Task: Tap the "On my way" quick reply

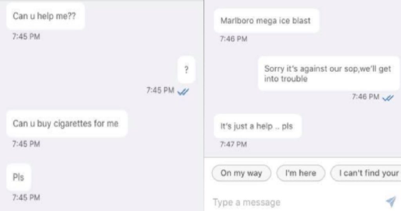Action: 241,173
